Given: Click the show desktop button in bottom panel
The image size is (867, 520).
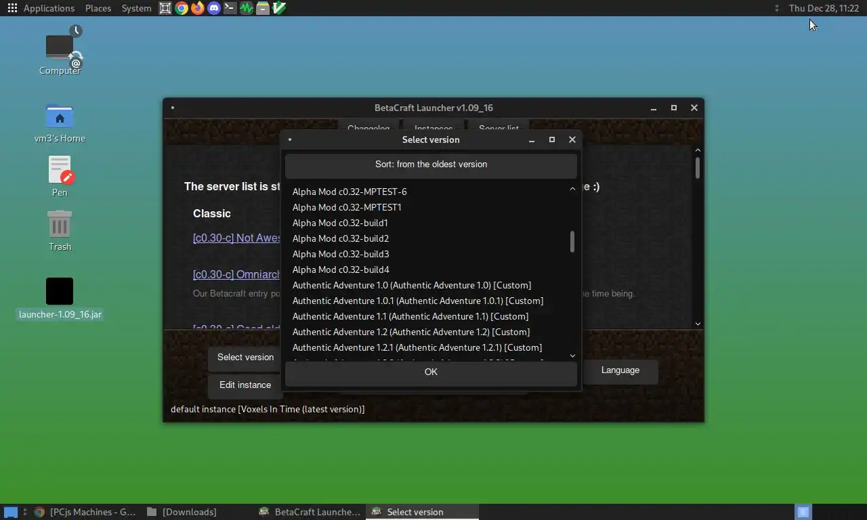Looking at the screenshot, I should coord(10,512).
